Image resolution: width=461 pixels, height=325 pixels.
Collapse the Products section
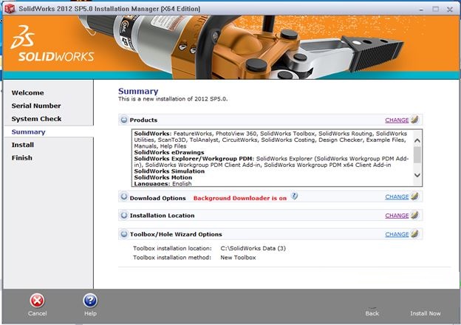124,120
